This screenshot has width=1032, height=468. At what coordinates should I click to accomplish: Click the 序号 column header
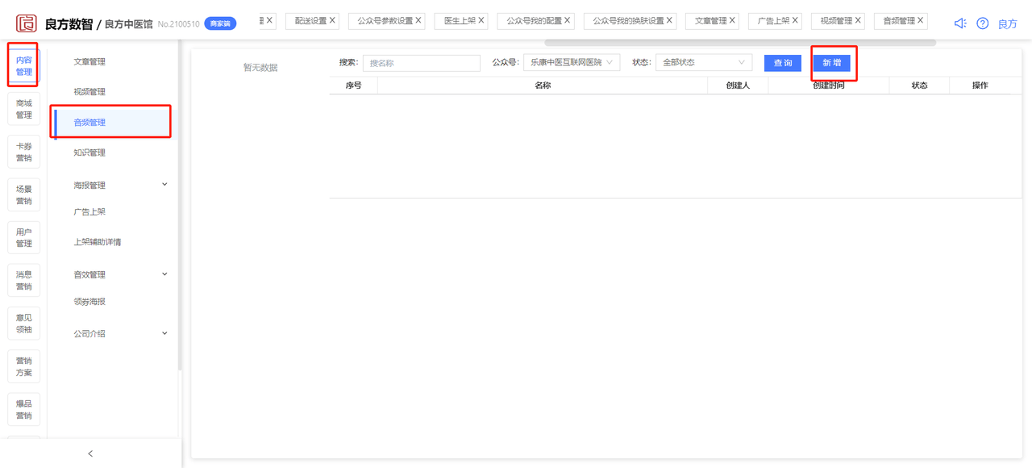pos(353,86)
